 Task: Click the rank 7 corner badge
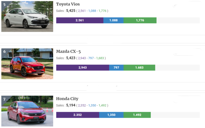(4, 99)
